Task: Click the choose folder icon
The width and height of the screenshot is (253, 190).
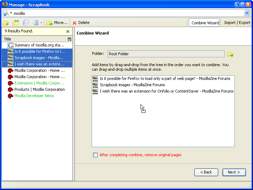Action: click(x=230, y=54)
